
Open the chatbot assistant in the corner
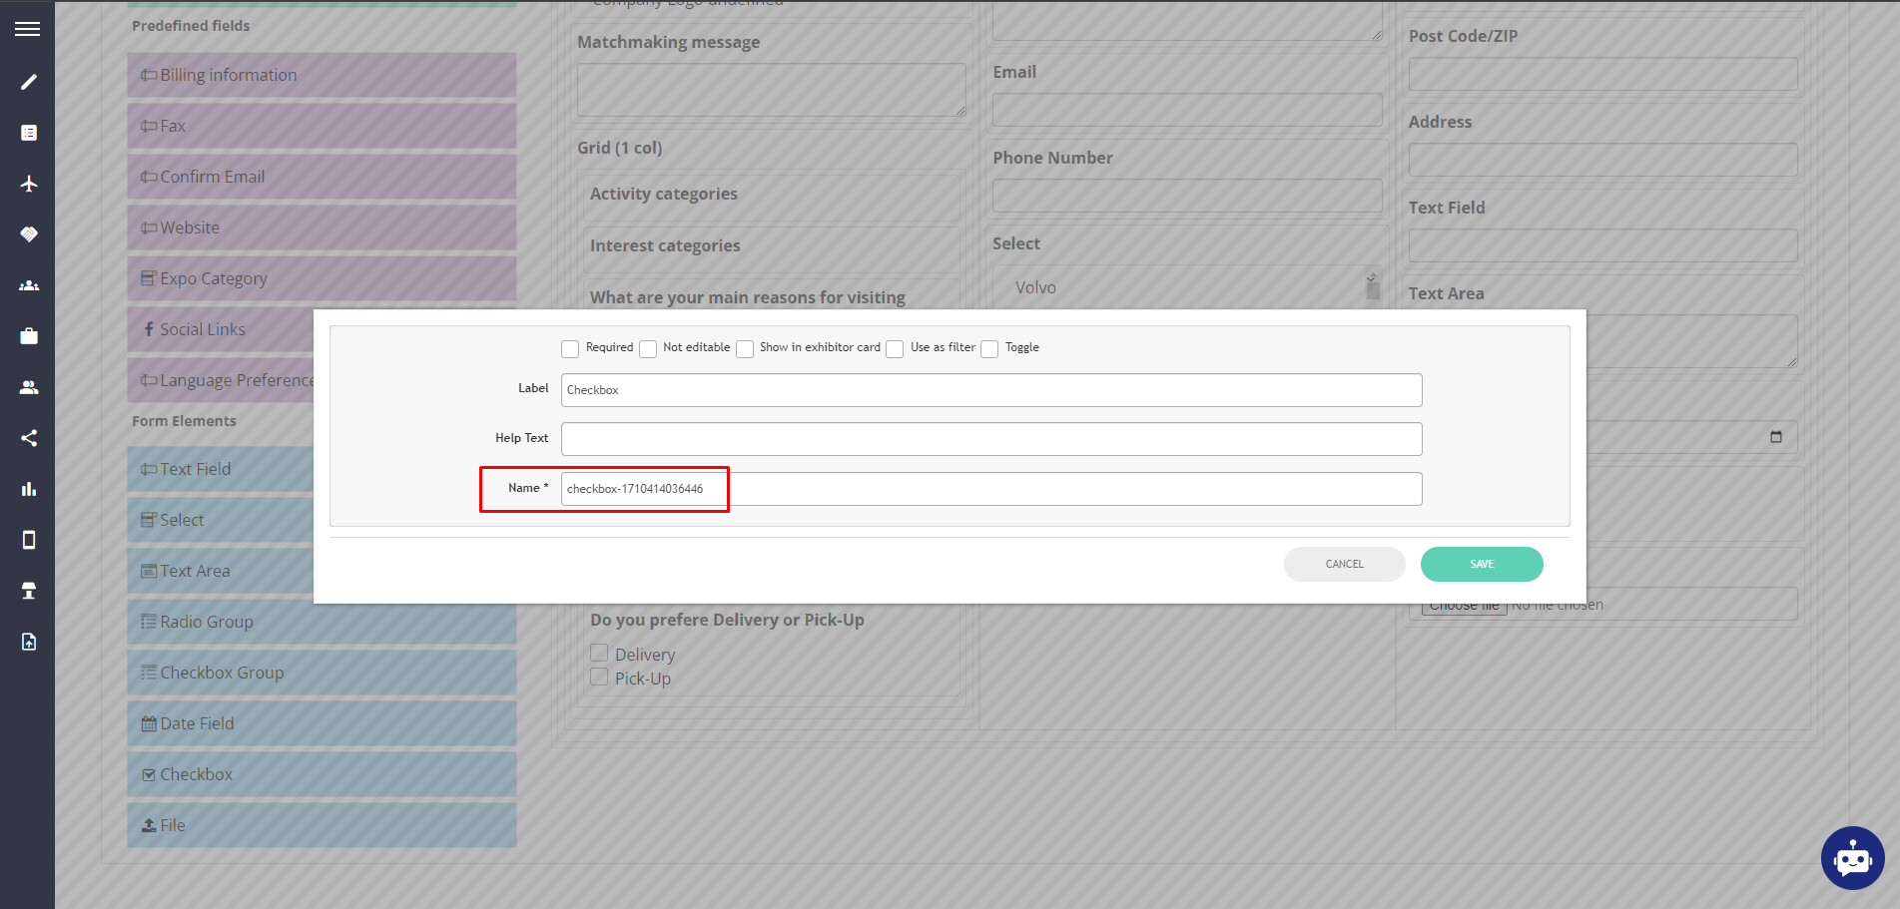point(1852,858)
